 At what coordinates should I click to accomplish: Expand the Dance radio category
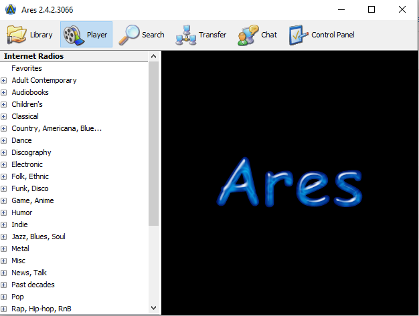coord(4,140)
